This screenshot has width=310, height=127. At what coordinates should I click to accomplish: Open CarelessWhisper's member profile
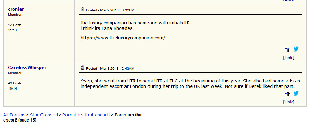point(27,68)
